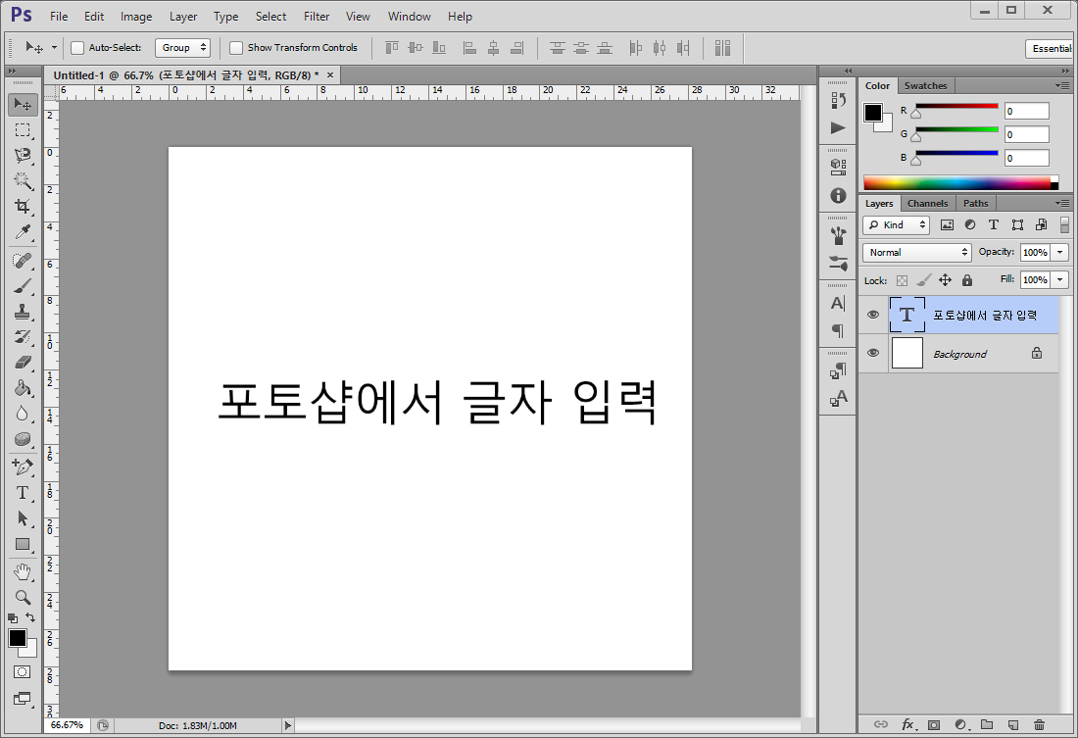The image size is (1078, 738).
Task: Hide the Background layer eye
Action: click(873, 353)
